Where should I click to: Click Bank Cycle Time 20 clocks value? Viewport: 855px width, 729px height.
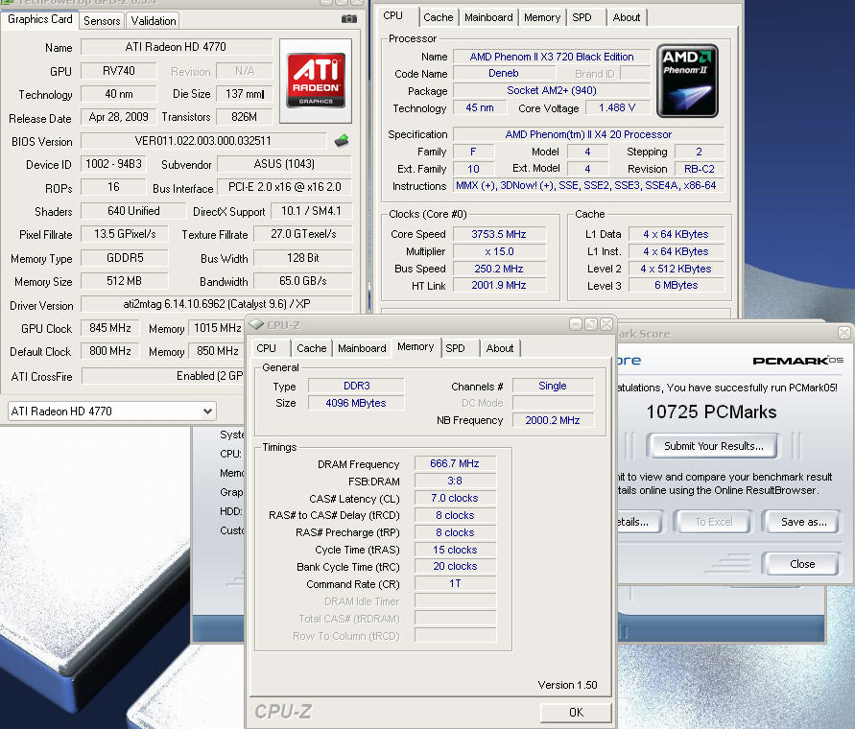[x=455, y=567]
